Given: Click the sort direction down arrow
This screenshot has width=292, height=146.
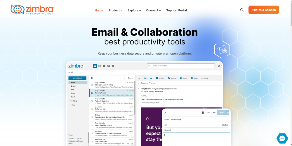Looking at the screenshot, I should (x=124, y=78).
